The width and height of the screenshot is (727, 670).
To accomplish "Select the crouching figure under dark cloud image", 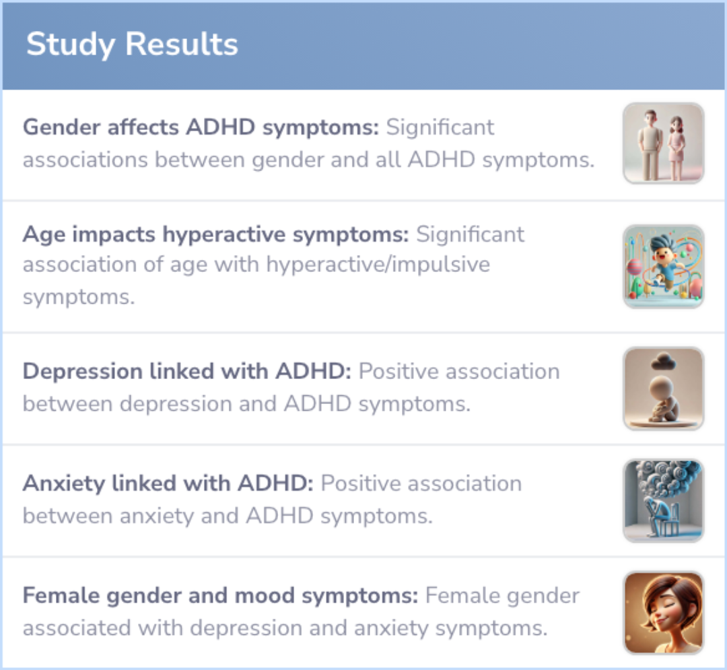I will point(664,389).
